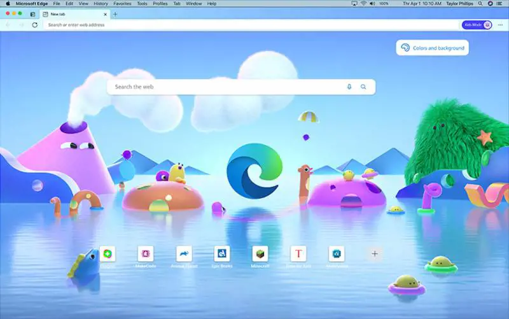The width and height of the screenshot is (509, 319).
Task: Click the Taylor Phillips user name
Action: click(459, 4)
